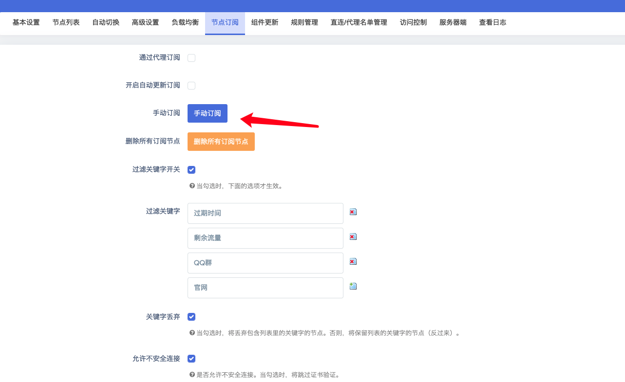
Task: Select the 服务器端 tab
Action: (x=453, y=23)
